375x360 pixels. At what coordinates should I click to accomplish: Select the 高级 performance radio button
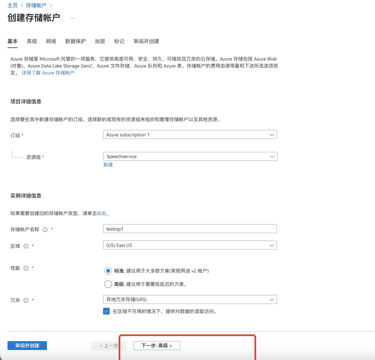pyautogui.click(x=108, y=284)
